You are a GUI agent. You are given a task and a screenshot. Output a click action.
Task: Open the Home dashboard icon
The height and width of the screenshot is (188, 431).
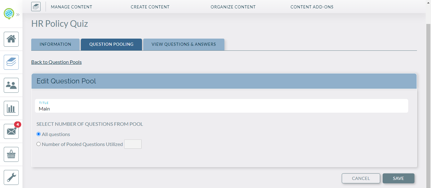coord(11,39)
